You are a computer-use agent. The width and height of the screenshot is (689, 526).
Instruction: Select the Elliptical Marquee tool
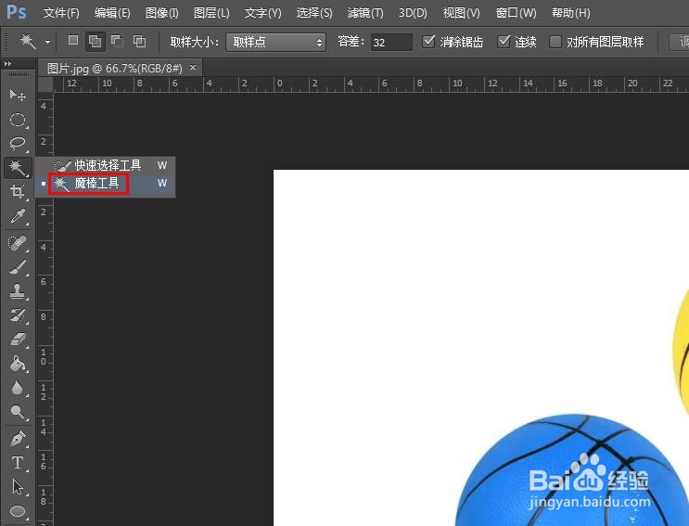tap(18, 120)
